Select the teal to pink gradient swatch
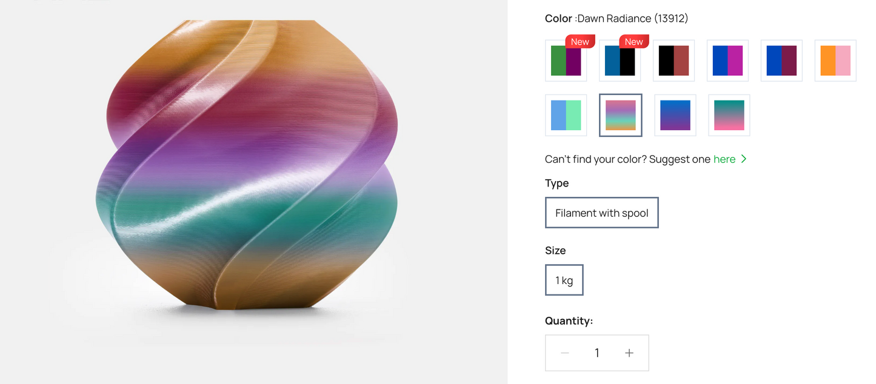Screen dimensions: 876x384 click(x=729, y=115)
